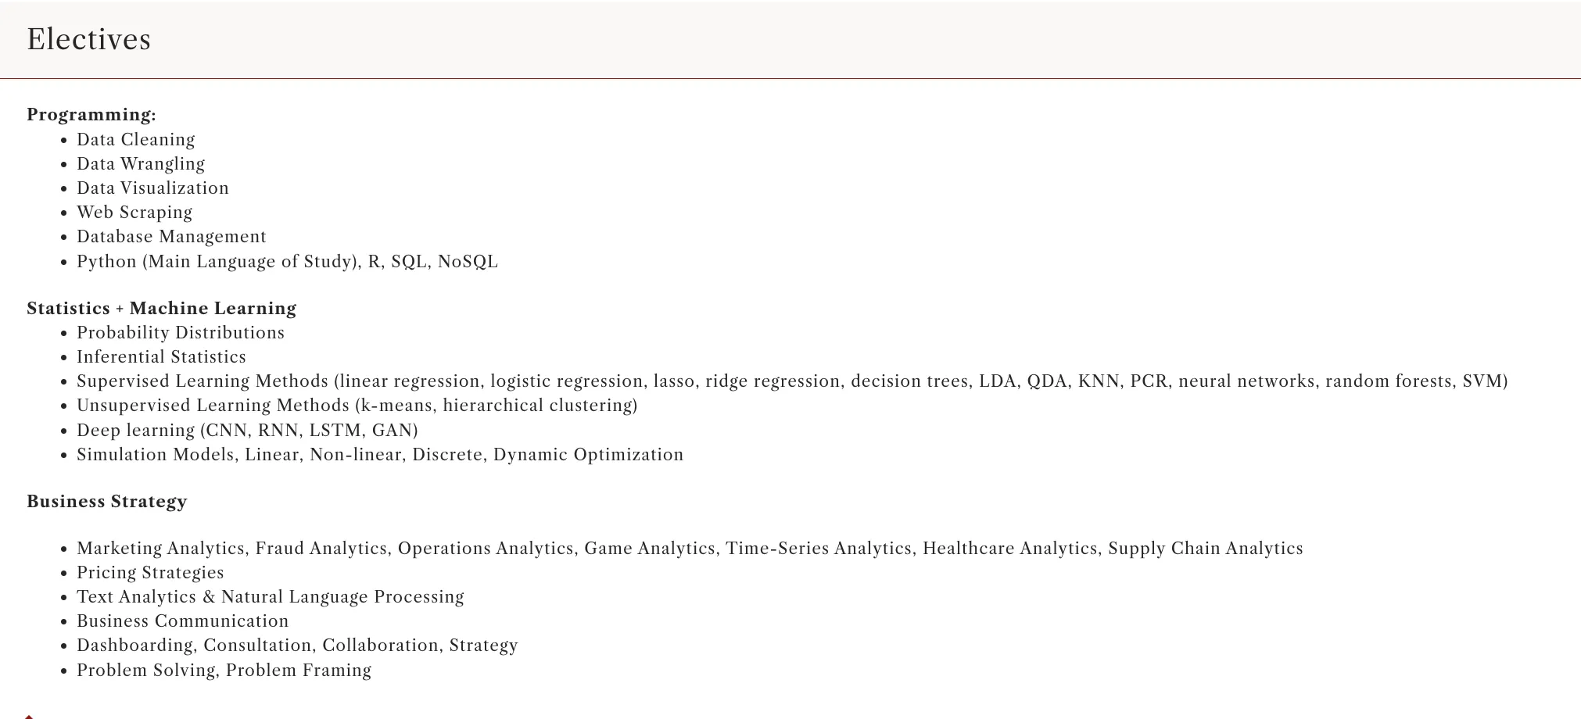1581x719 pixels.
Task: Click the Programming subsection heading
Action: [x=91, y=115]
